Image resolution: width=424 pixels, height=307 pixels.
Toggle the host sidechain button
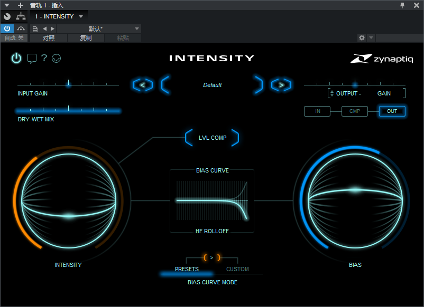click(21, 28)
